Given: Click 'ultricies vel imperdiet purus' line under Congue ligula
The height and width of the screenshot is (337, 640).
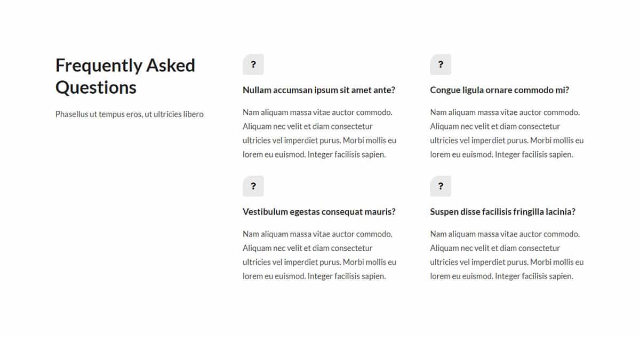Looking at the screenshot, I should [x=507, y=141].
